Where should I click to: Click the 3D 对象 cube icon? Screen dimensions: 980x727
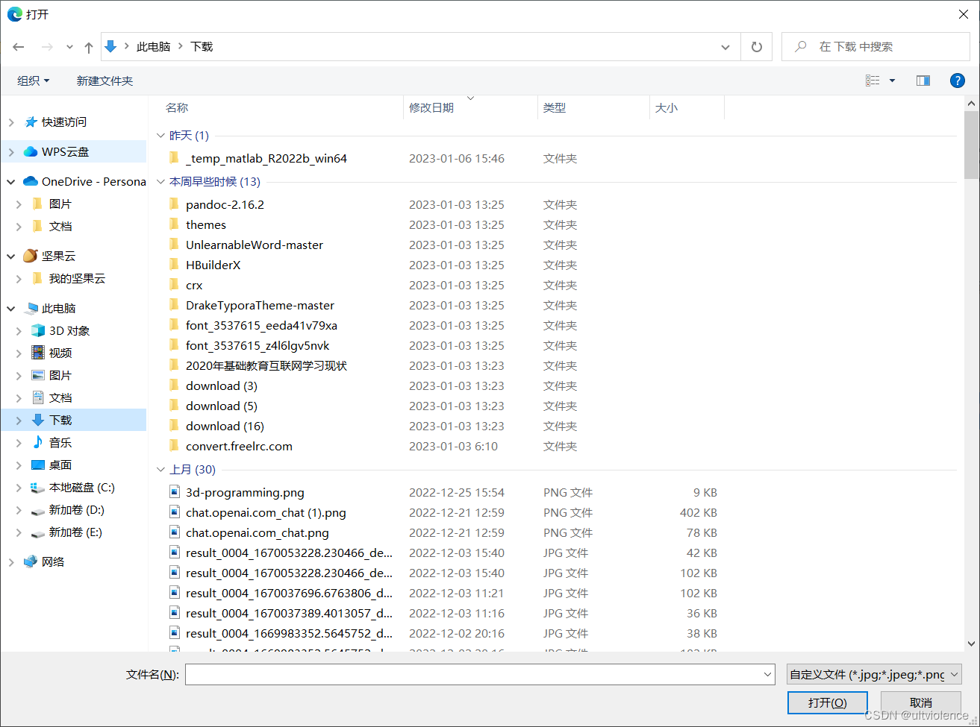pyautogui.click(x=38, y=330)
